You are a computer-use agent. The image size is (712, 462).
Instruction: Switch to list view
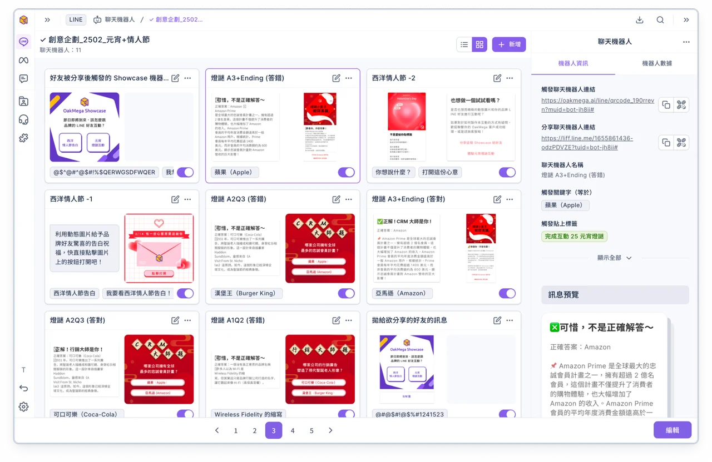[x=464, y=44]
